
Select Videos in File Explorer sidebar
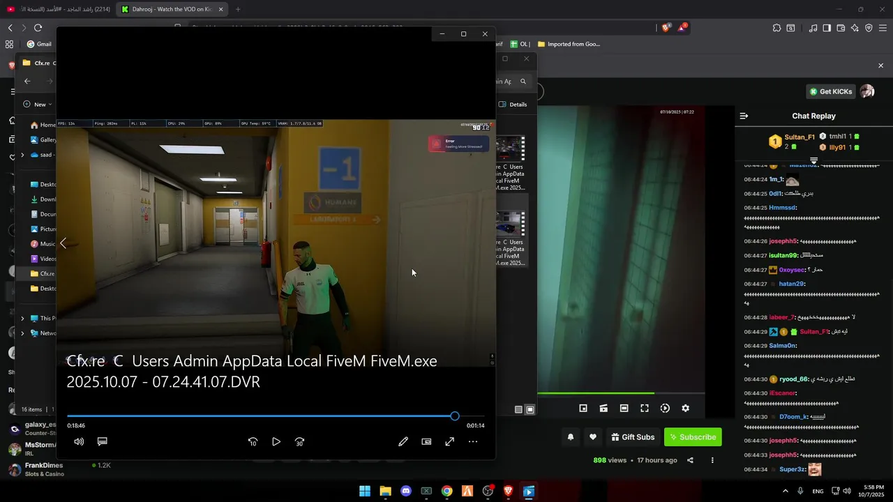(x=43, y=259)
